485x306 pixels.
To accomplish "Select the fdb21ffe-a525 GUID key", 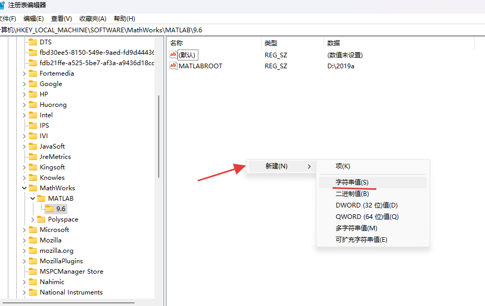I will click(x=97, y=63).
